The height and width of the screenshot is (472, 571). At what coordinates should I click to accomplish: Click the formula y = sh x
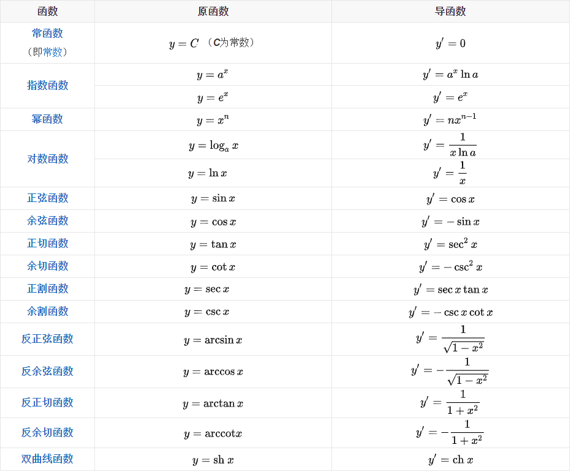click(213, 460)
